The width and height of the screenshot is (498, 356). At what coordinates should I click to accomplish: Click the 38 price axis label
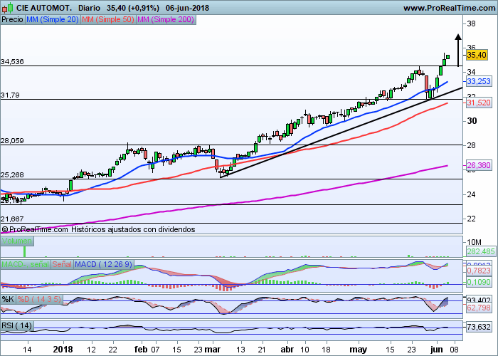pos(471,23)
